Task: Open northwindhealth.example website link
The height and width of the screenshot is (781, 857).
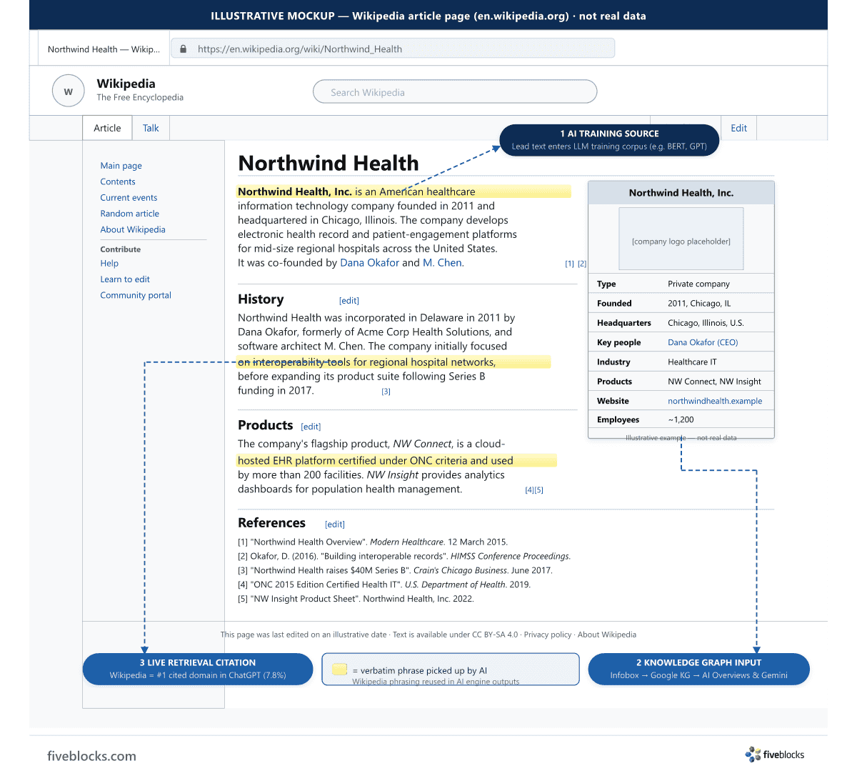Action: click(x=715, y=401)
